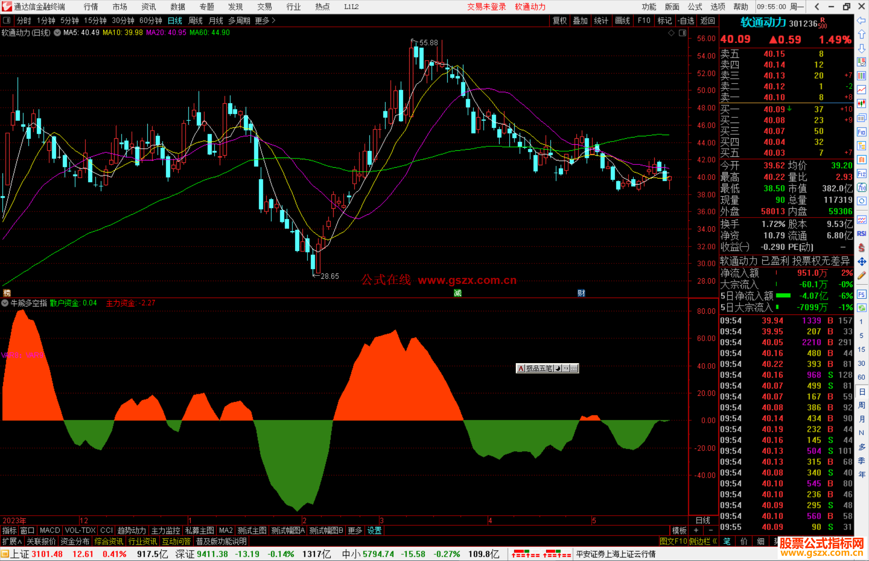Click the F10 sidebar icon

(861, 132)
